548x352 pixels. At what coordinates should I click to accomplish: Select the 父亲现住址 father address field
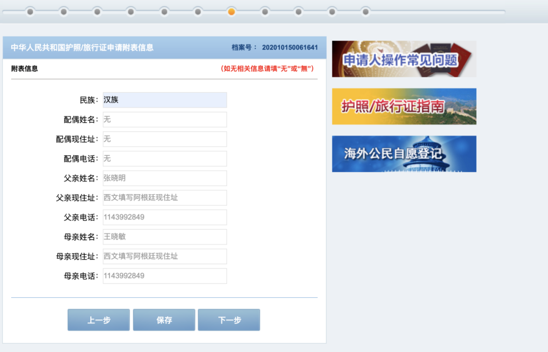(x=163, y=197)
